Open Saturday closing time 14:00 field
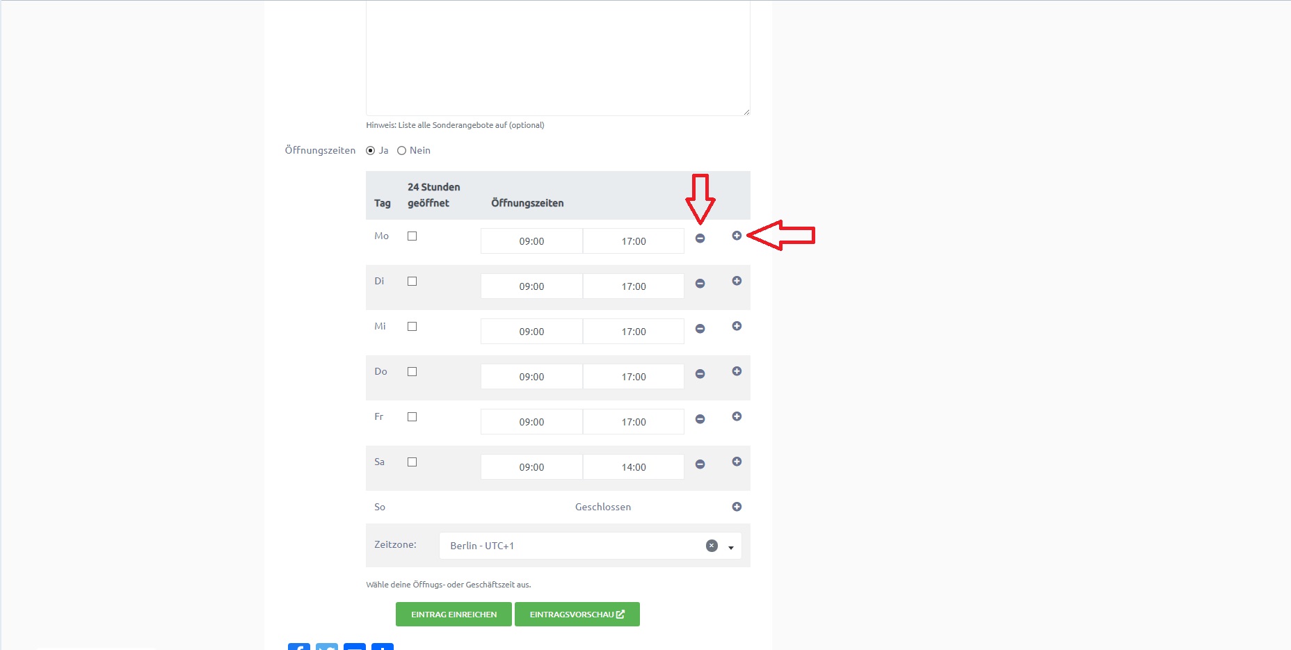The image size is (1291, 650). [633, 467]
